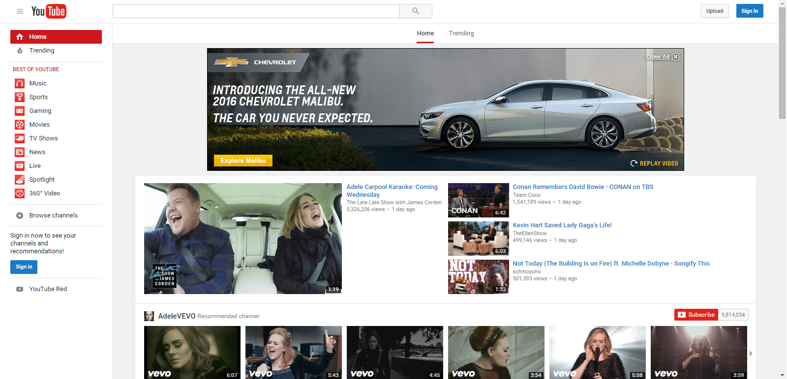Open the hamburger guide menu icon
Screen dimensions: 787x379
[20, 11]
